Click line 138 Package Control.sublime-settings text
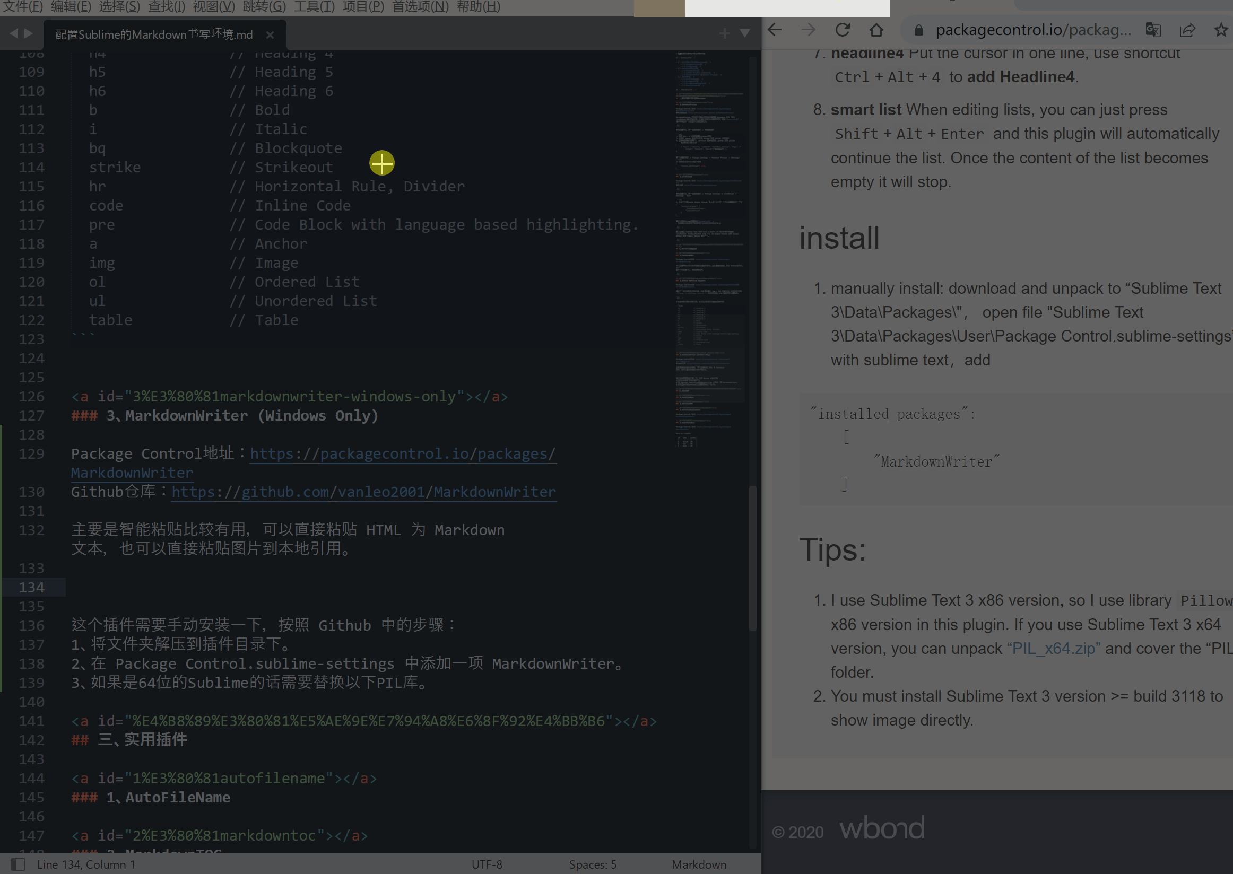This screenshot has height=874, width=1233. [x=255, y=663]
